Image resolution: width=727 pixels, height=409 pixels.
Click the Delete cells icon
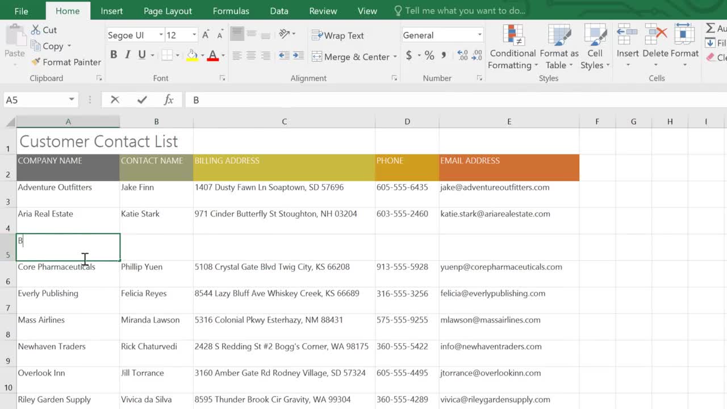656,34
